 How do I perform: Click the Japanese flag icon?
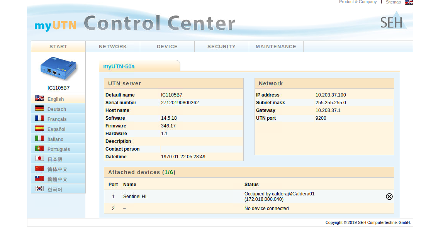point(39,159)
